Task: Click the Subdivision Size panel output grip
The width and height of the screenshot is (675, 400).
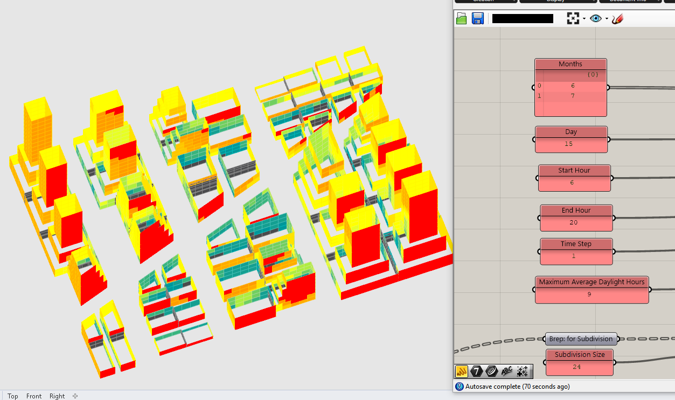Action: [615, 362]
